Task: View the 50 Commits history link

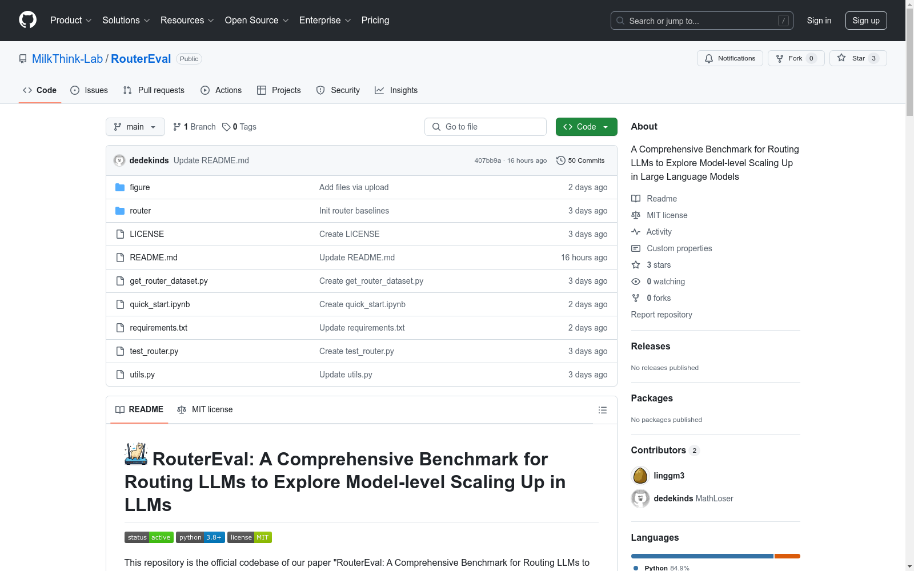Action: coord(580,160)
